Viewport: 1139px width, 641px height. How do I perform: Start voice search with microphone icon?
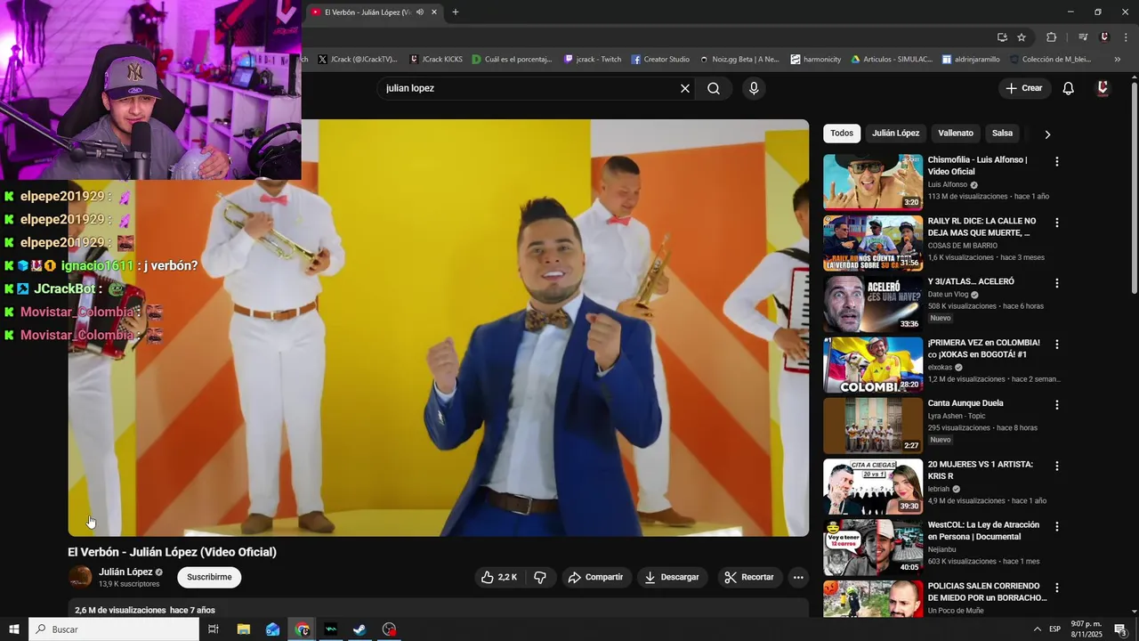coord(754,88)
